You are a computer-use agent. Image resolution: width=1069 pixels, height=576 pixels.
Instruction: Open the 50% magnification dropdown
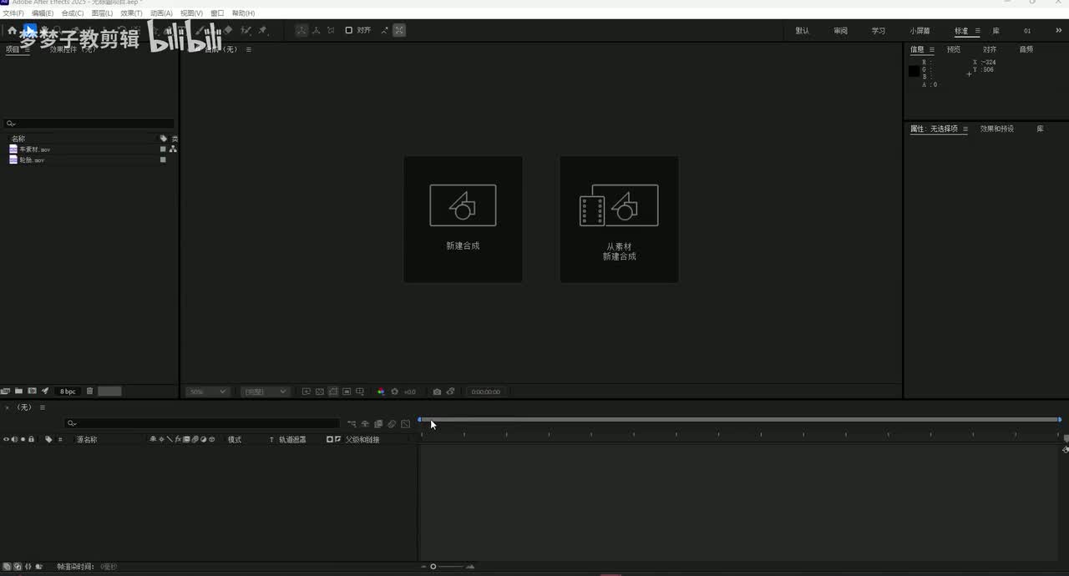[x=207, y=392]
